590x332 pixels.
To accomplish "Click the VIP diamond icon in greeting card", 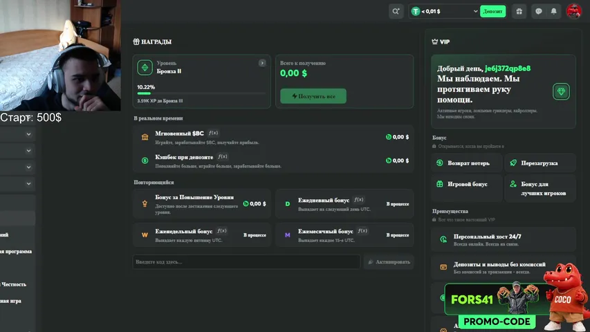I will (x=561, y=91).
